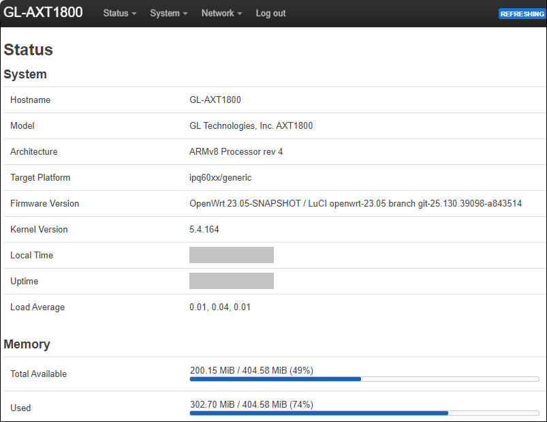The image size is (547, 422).
Task: Open the Status dropdown menu
Action: click(120, 13)
